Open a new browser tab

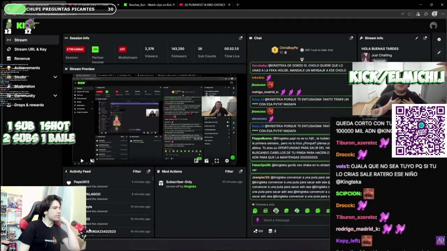[x=237, y=5]
